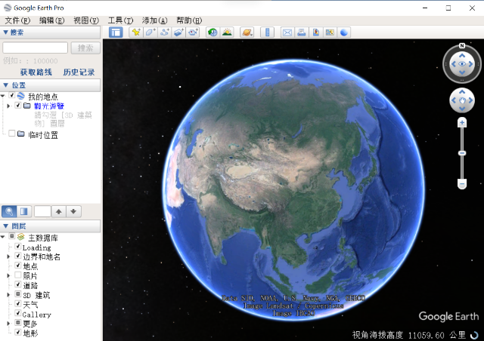Check the 临时位置 checkbox
484x341 pixels.
12,134
